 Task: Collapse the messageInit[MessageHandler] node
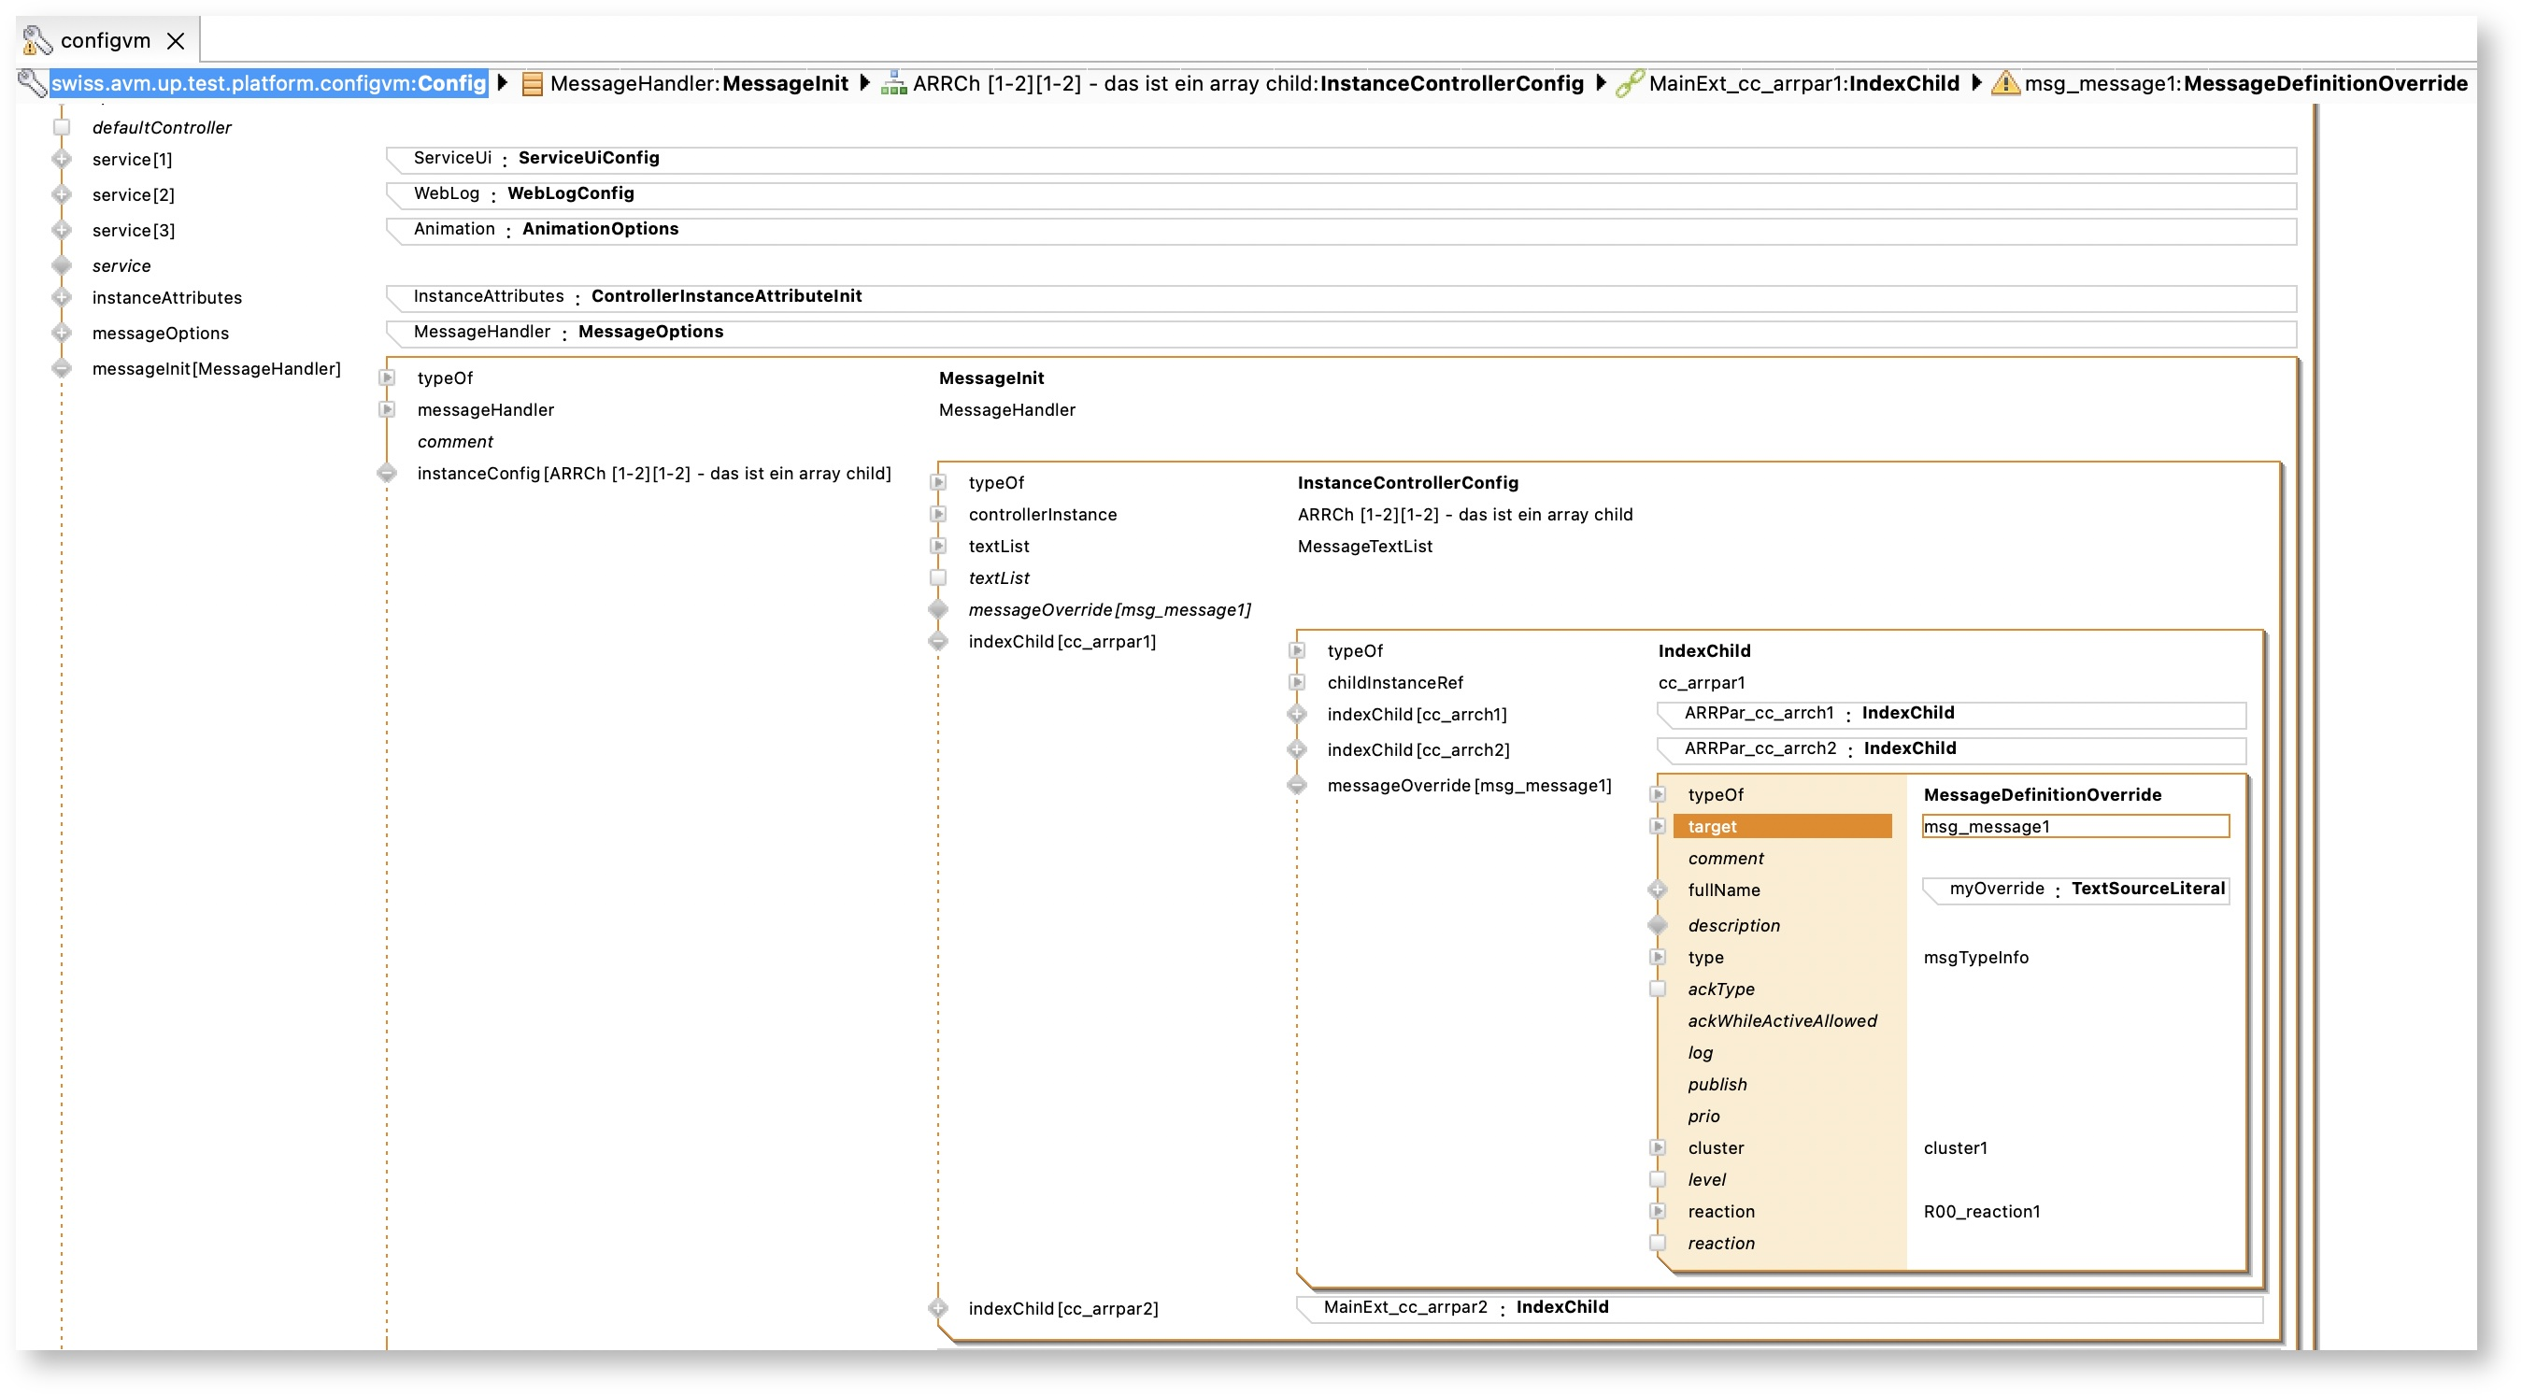(x=62, y=369)
